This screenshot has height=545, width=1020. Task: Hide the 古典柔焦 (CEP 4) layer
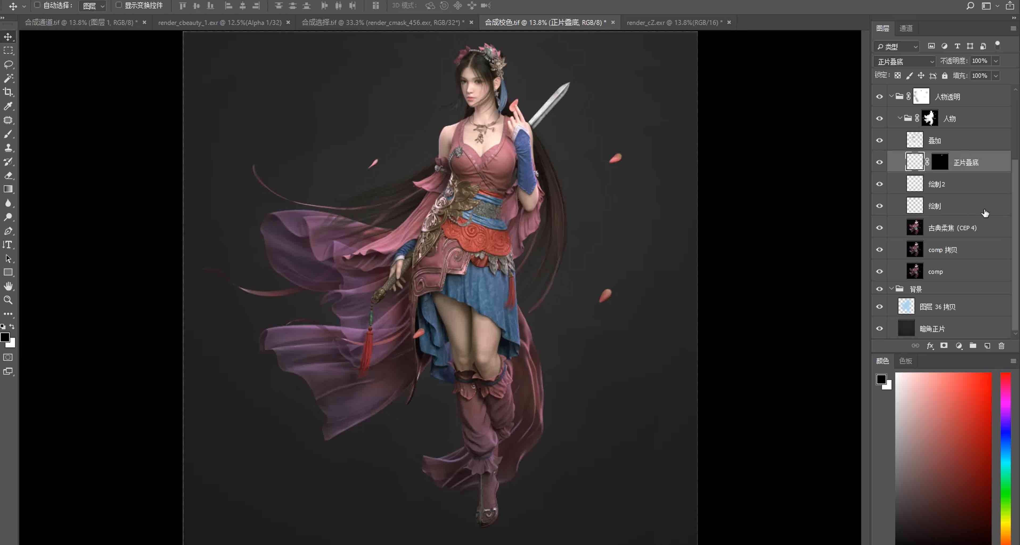879,228
